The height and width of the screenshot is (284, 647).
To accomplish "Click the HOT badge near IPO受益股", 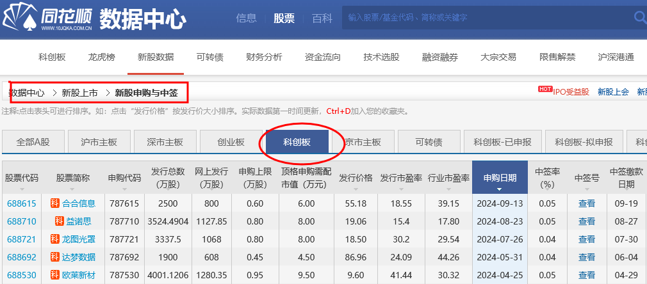I will pyautogui.click(x=545, y=89).
